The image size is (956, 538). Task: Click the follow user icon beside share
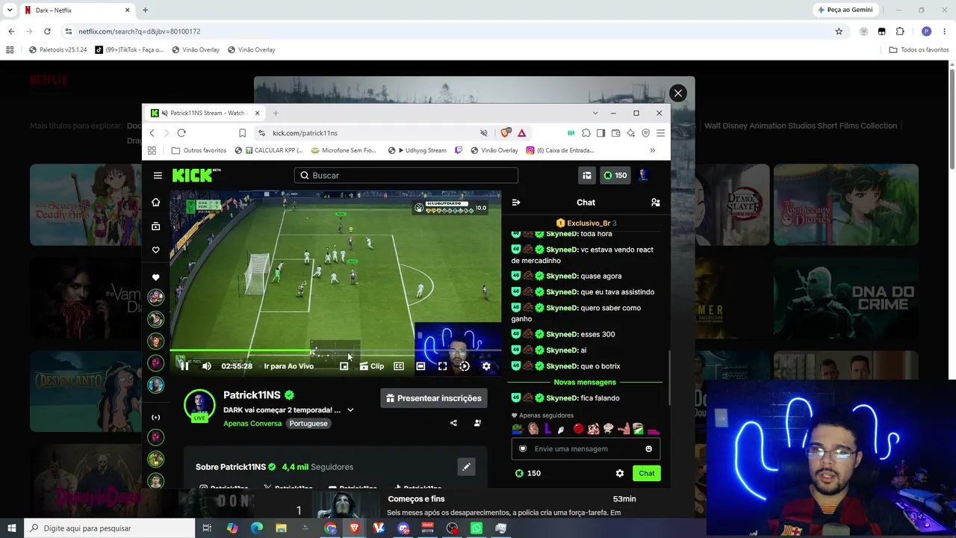point(477,423)
